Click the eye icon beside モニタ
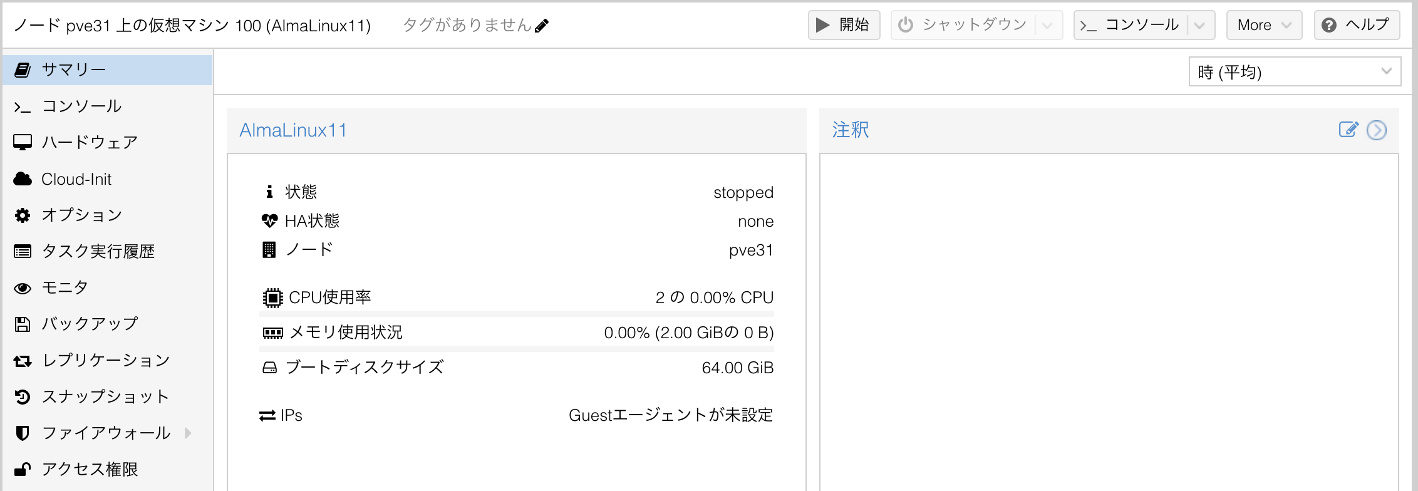 click(x=23, y=288)
